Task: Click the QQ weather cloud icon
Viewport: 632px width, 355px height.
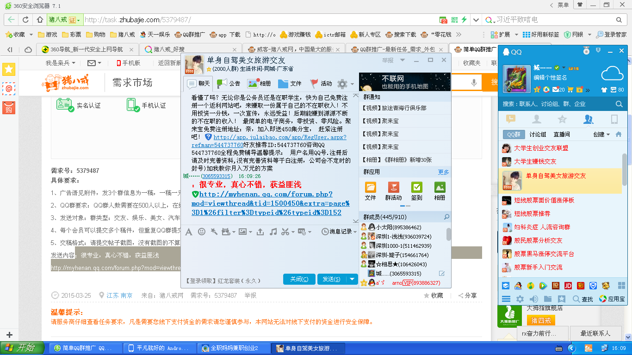Action: pyautogui.click(x=612, y=73)
